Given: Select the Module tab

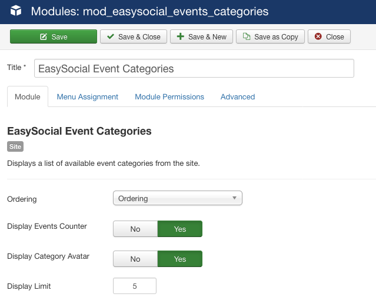Looking at the screenshot, I should coord(28,96).
